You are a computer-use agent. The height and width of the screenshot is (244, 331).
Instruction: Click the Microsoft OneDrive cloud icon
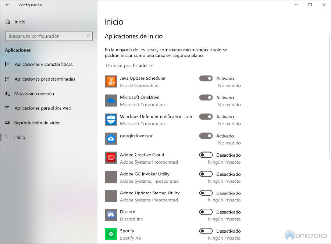coord(111,101)
